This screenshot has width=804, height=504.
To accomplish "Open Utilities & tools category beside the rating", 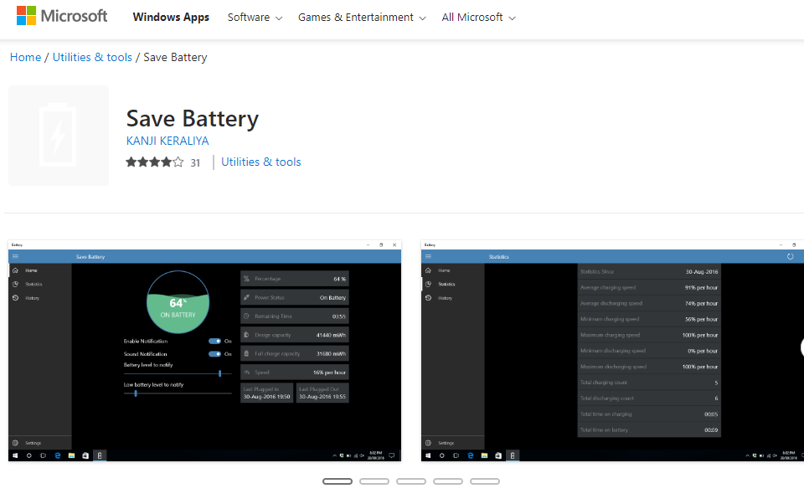I will 261,162.
